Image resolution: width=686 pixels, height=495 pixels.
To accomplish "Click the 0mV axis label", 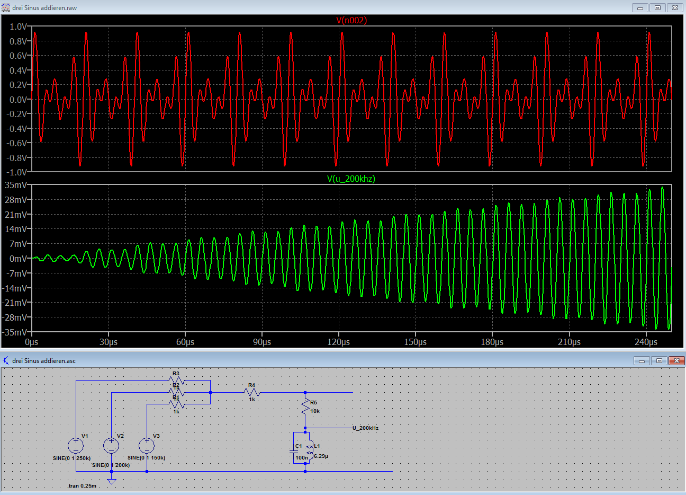I will (x=19, y=259).
